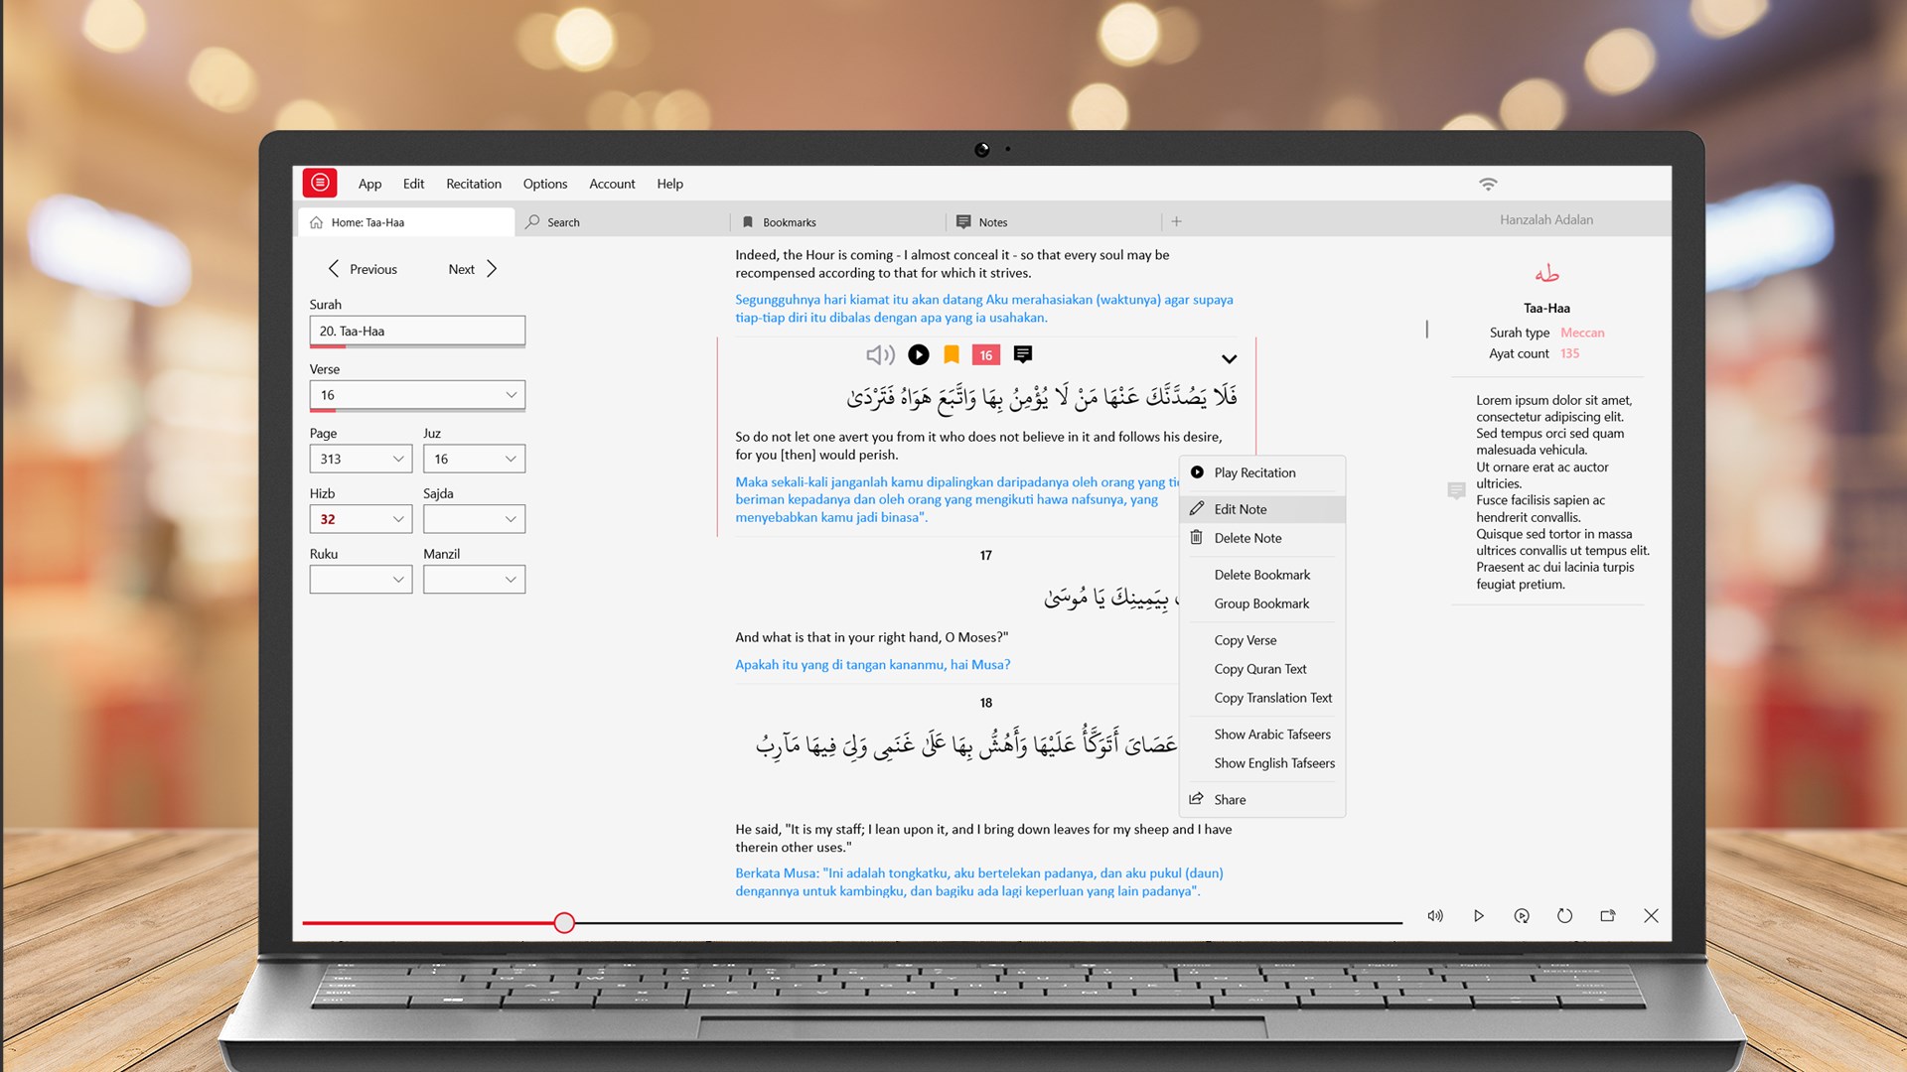The width and height of the screenshot is (1907, 1072).
Task: Click the repeat loop icon in player bar
Action: point(1564,916)
